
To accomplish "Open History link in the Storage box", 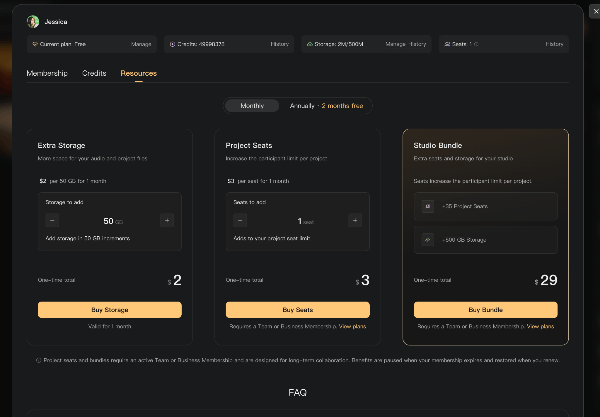I will coord(417,44).
